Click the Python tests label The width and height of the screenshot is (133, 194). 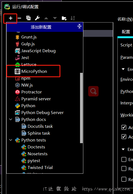[x=34, y=140]
